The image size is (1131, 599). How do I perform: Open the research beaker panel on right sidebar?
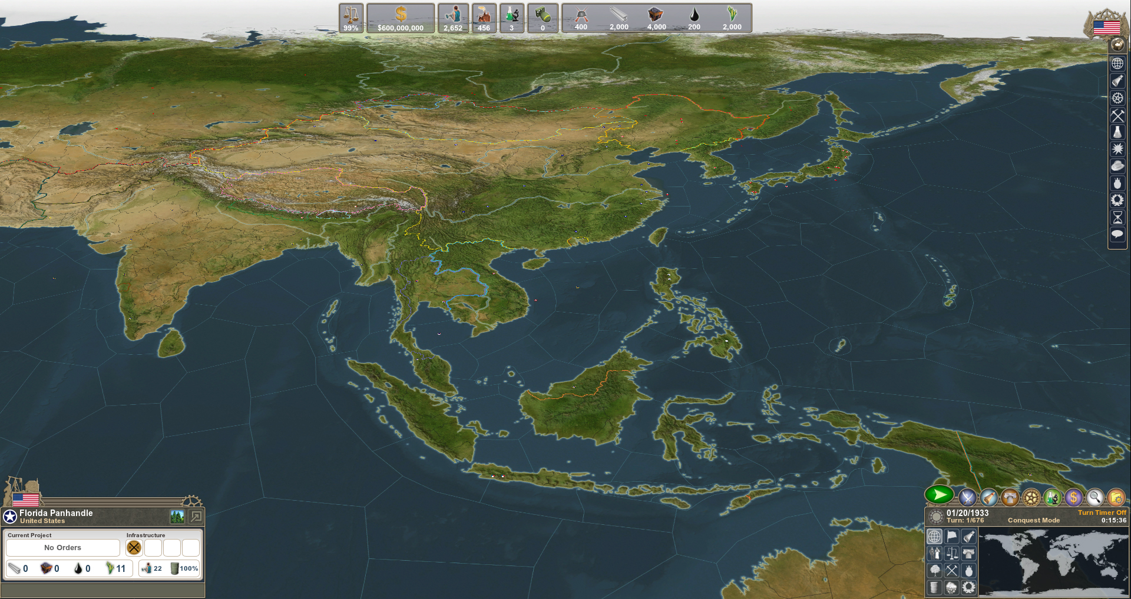coord(1117,132)
